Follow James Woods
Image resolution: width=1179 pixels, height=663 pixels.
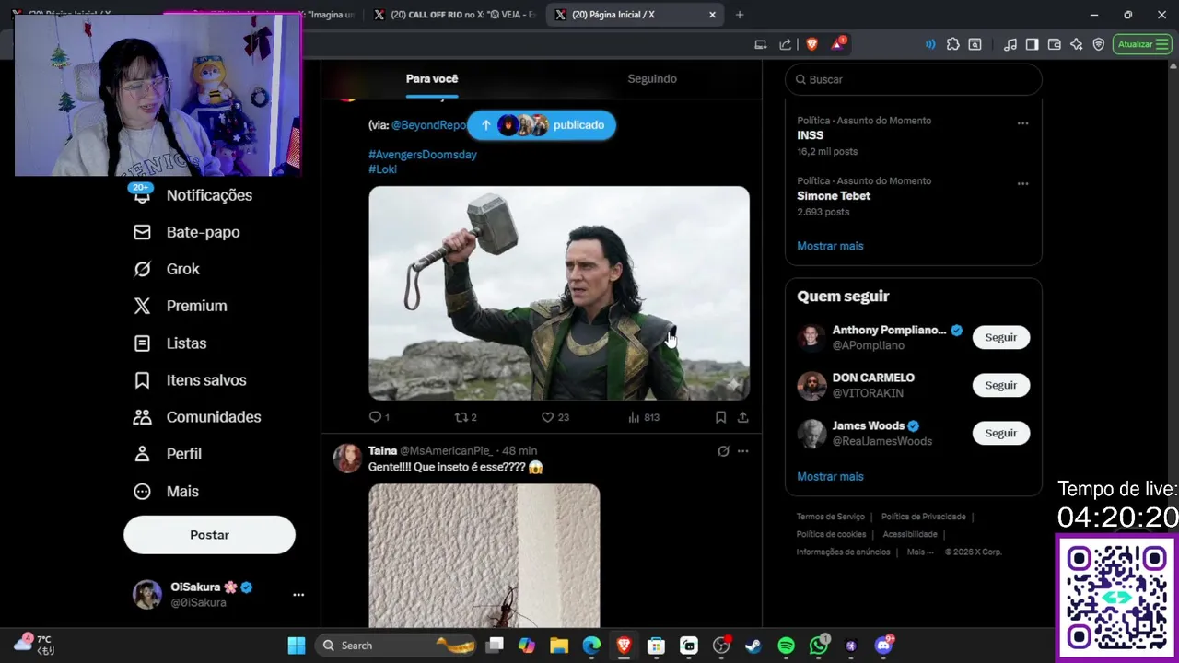pyautogui.click(x=1001, y=434)
